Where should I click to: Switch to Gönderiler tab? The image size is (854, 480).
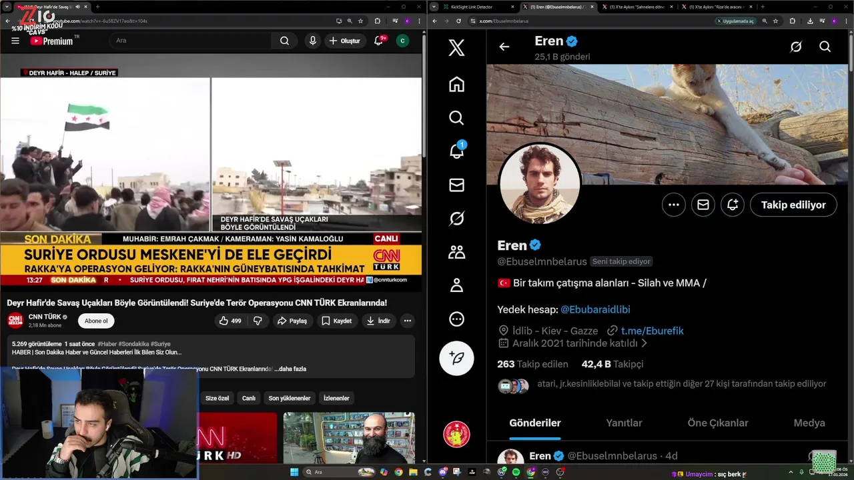pos(535,423)
